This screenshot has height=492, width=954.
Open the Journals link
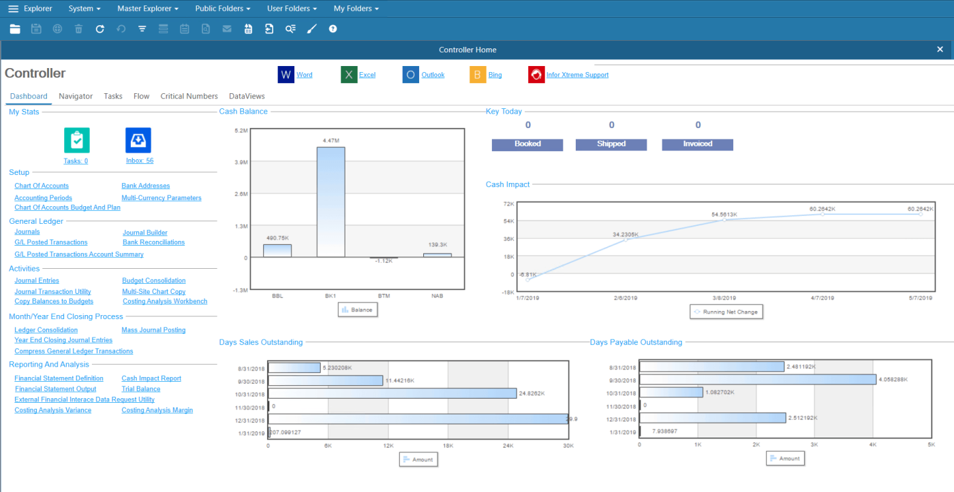pos(27,232)
